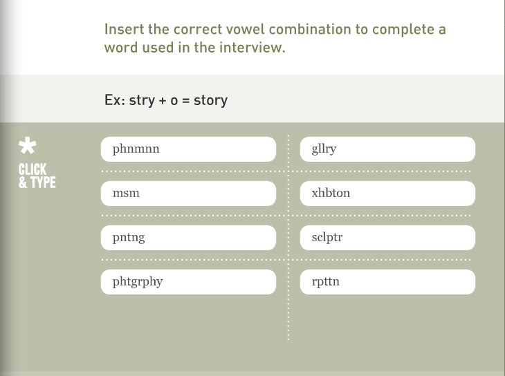This screenshot has height=376, width=505.
Task: Click into the 'xhbton' field
Action: (x=388, y=194)
